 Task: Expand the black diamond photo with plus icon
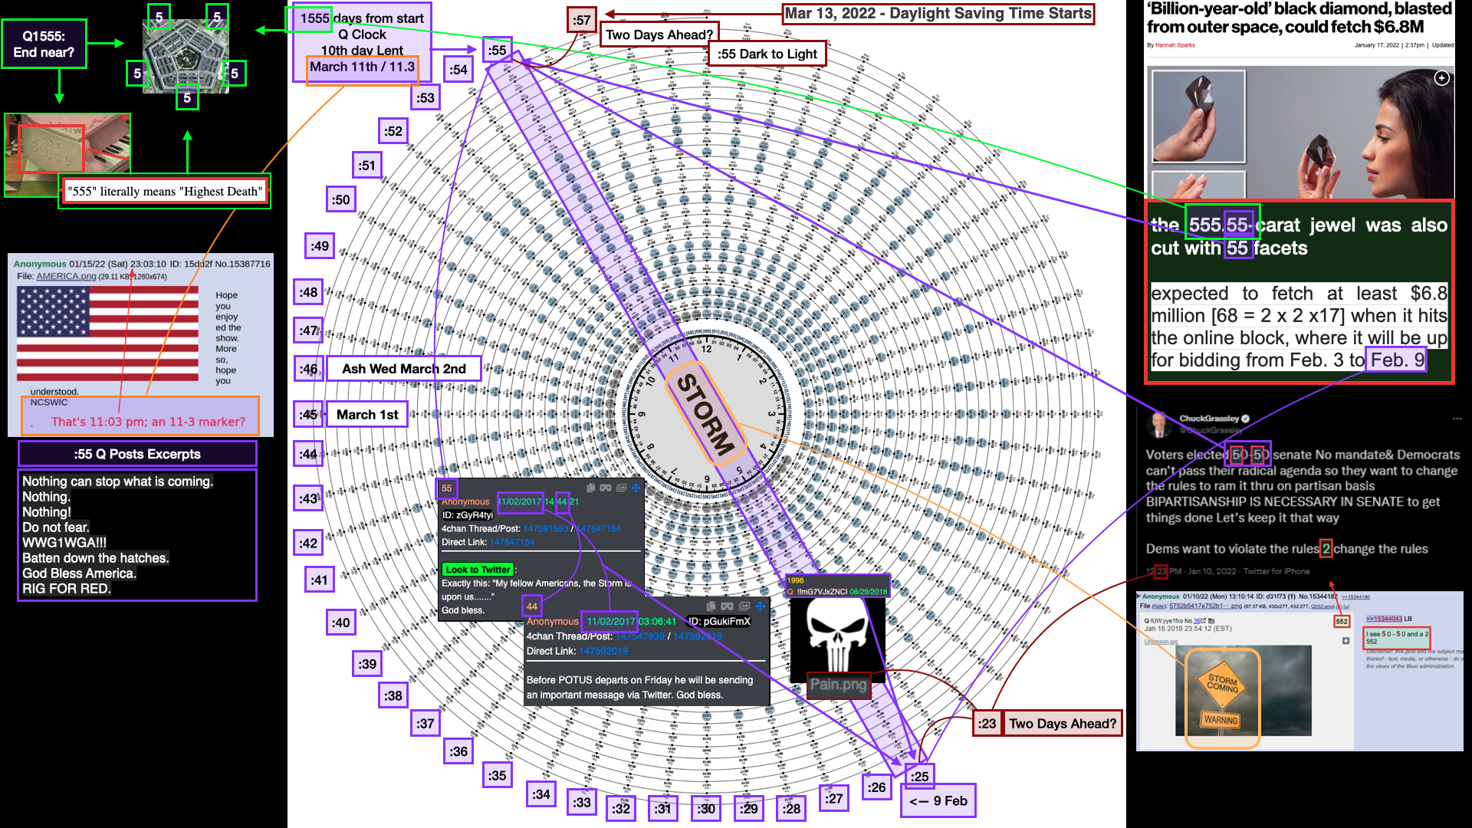(x=1442, y=78)
